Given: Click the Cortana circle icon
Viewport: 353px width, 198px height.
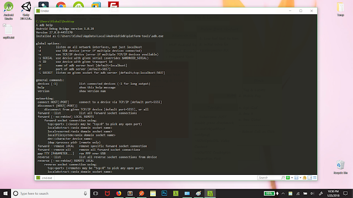Looking at the screenshot, I should coord(15,193).
